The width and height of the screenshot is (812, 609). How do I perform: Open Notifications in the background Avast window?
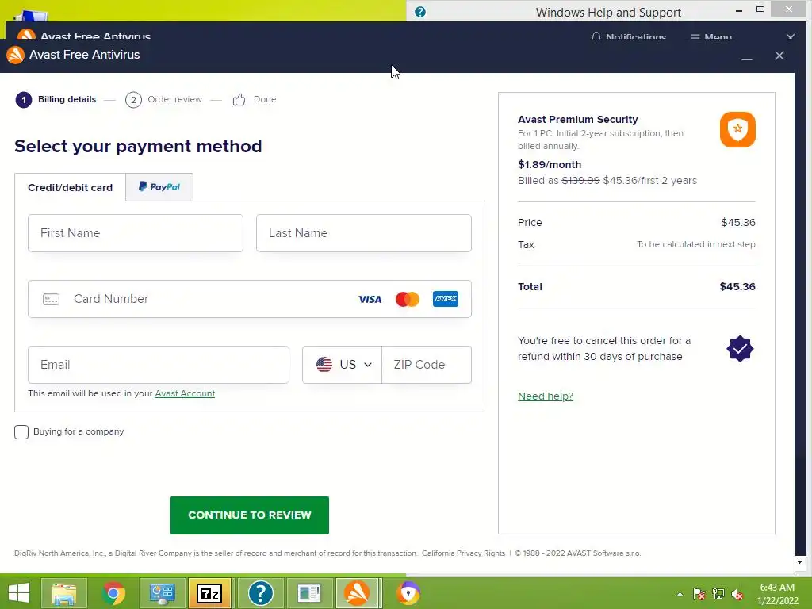[629, 36]
